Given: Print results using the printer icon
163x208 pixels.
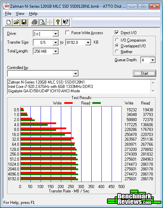Looking at the screenshot, I should tap(34, 22).
